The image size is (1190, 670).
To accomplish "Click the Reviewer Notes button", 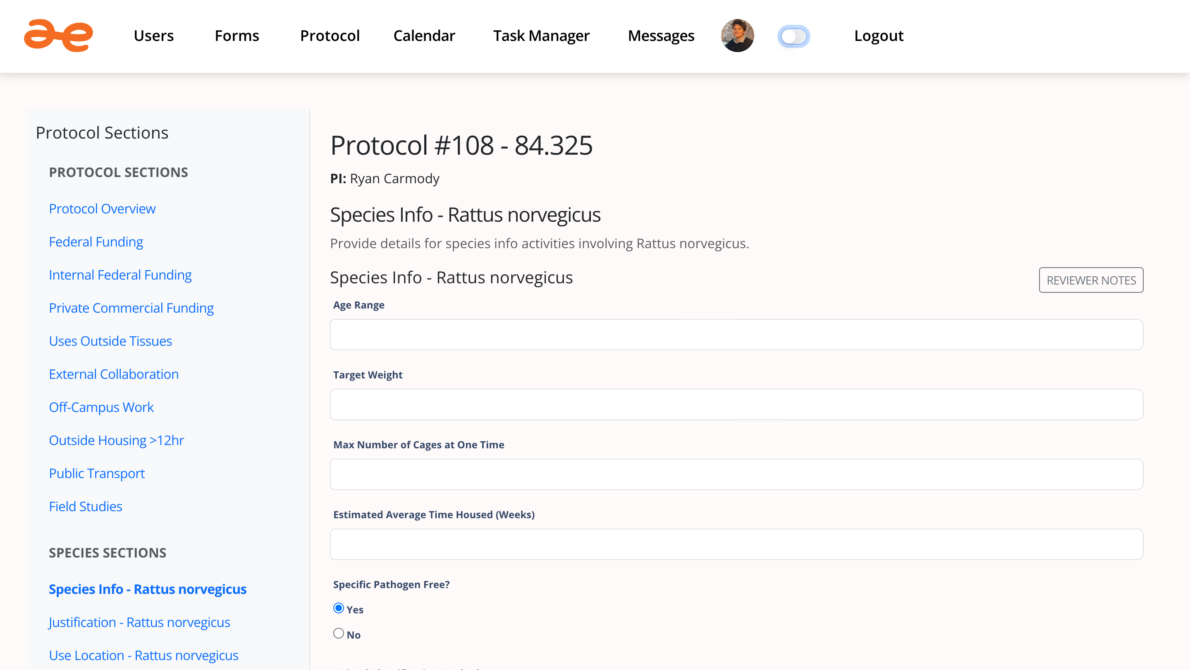I will [x=1091, y=280].
